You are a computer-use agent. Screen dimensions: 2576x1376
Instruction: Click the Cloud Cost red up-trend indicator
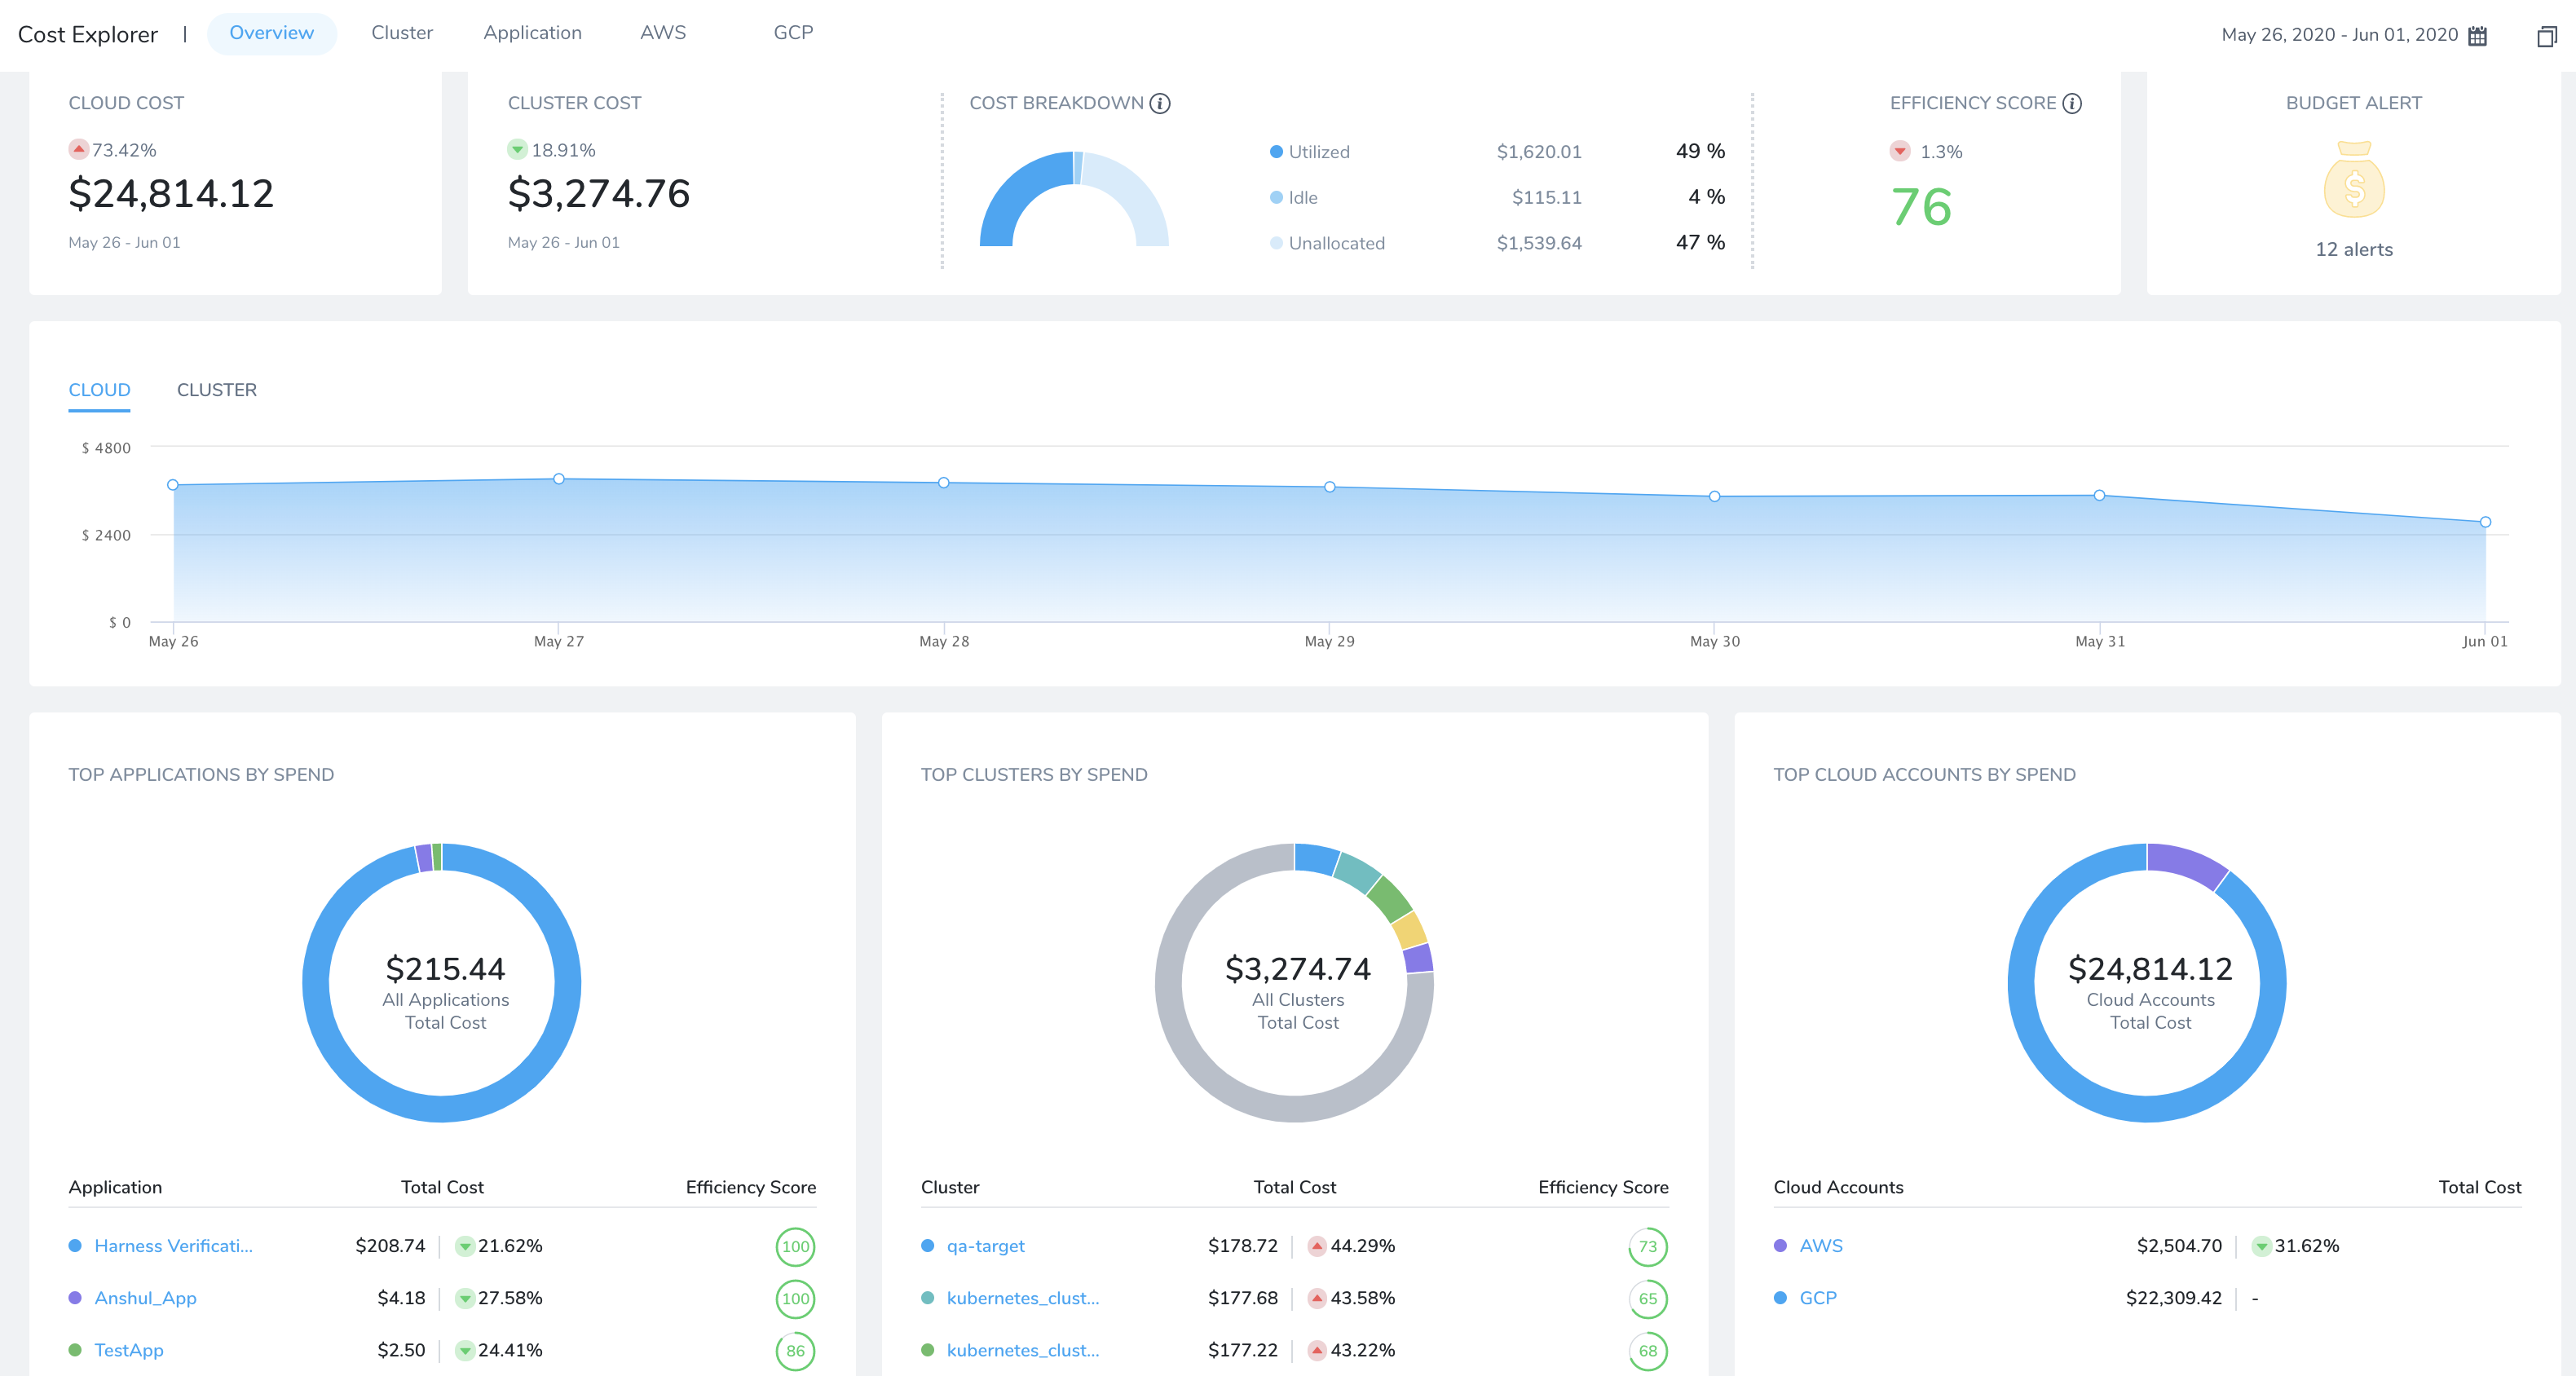tap(78, 149)
